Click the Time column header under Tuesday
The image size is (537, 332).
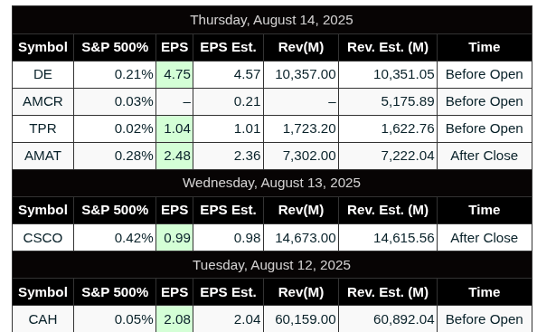(485, 292)
